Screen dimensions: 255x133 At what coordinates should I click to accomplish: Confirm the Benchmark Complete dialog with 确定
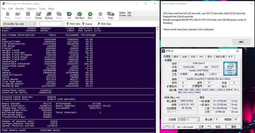click(x=241, y=42)
